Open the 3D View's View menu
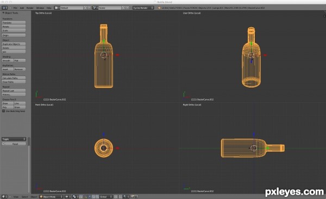The width and height of the screenshot is (326, 199). 16,196
